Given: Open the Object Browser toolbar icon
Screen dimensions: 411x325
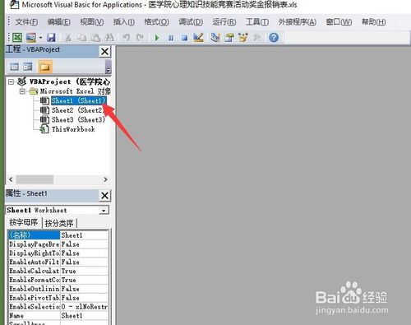Looking at the screenshot, I should click(x=242, y=38).
